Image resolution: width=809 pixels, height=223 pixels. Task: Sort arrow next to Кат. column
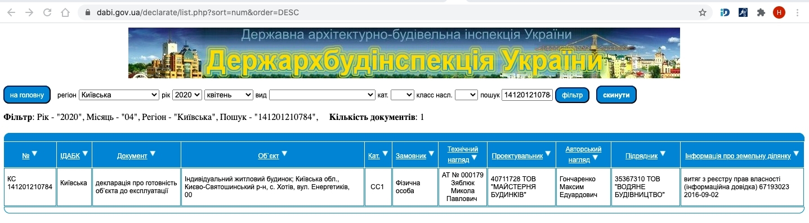(386, 153)
